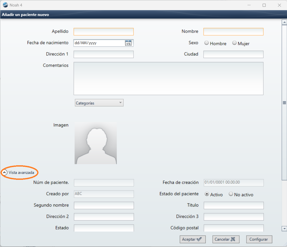
Task: Click the Sexo label
Action: coord(193,43)
